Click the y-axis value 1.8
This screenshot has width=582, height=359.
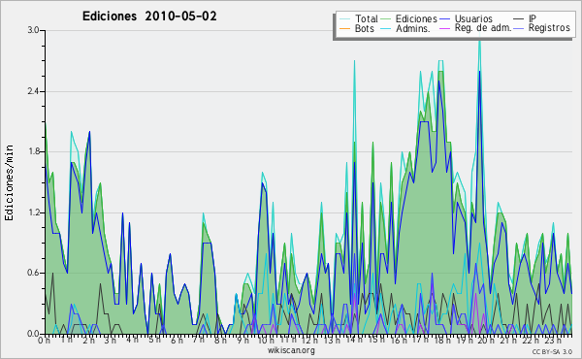tap(34, 151)
